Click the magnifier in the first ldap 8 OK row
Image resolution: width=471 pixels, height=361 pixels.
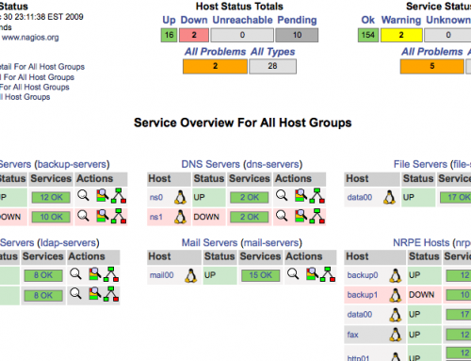[x=75, y=274]
